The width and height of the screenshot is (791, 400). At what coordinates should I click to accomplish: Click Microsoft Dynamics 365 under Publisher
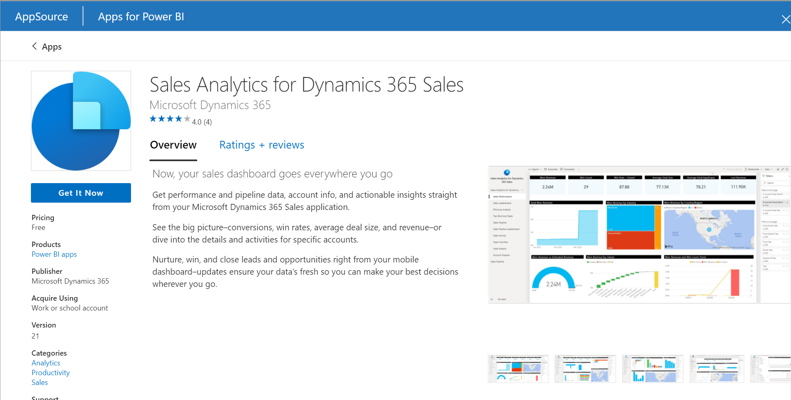pyautogui.click(x=70, y=281)
